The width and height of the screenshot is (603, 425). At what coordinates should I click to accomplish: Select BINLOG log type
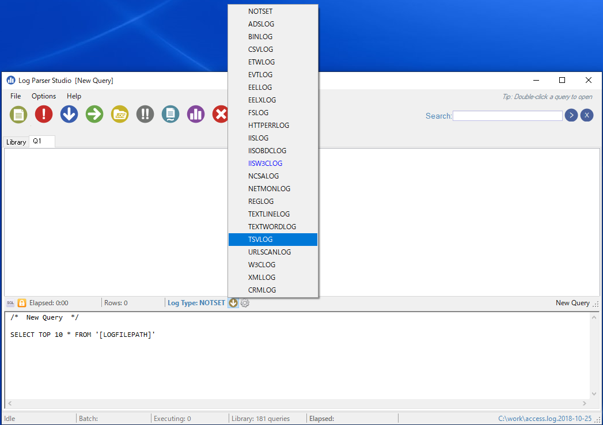pyautogui.click(x=273, y=37)
